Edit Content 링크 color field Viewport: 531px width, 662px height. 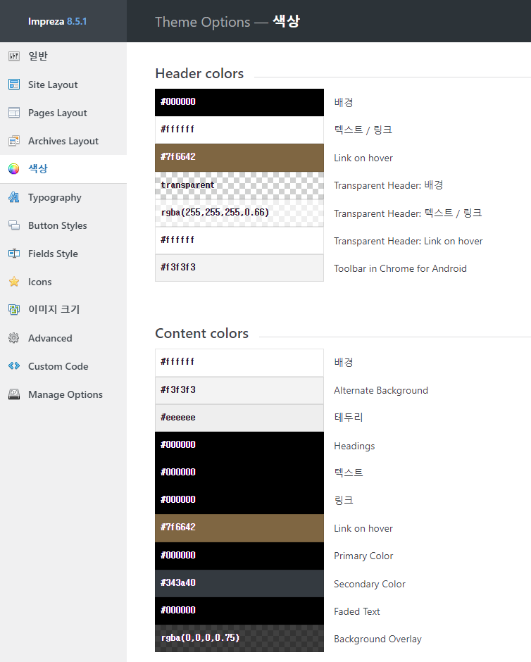[239, 500]
